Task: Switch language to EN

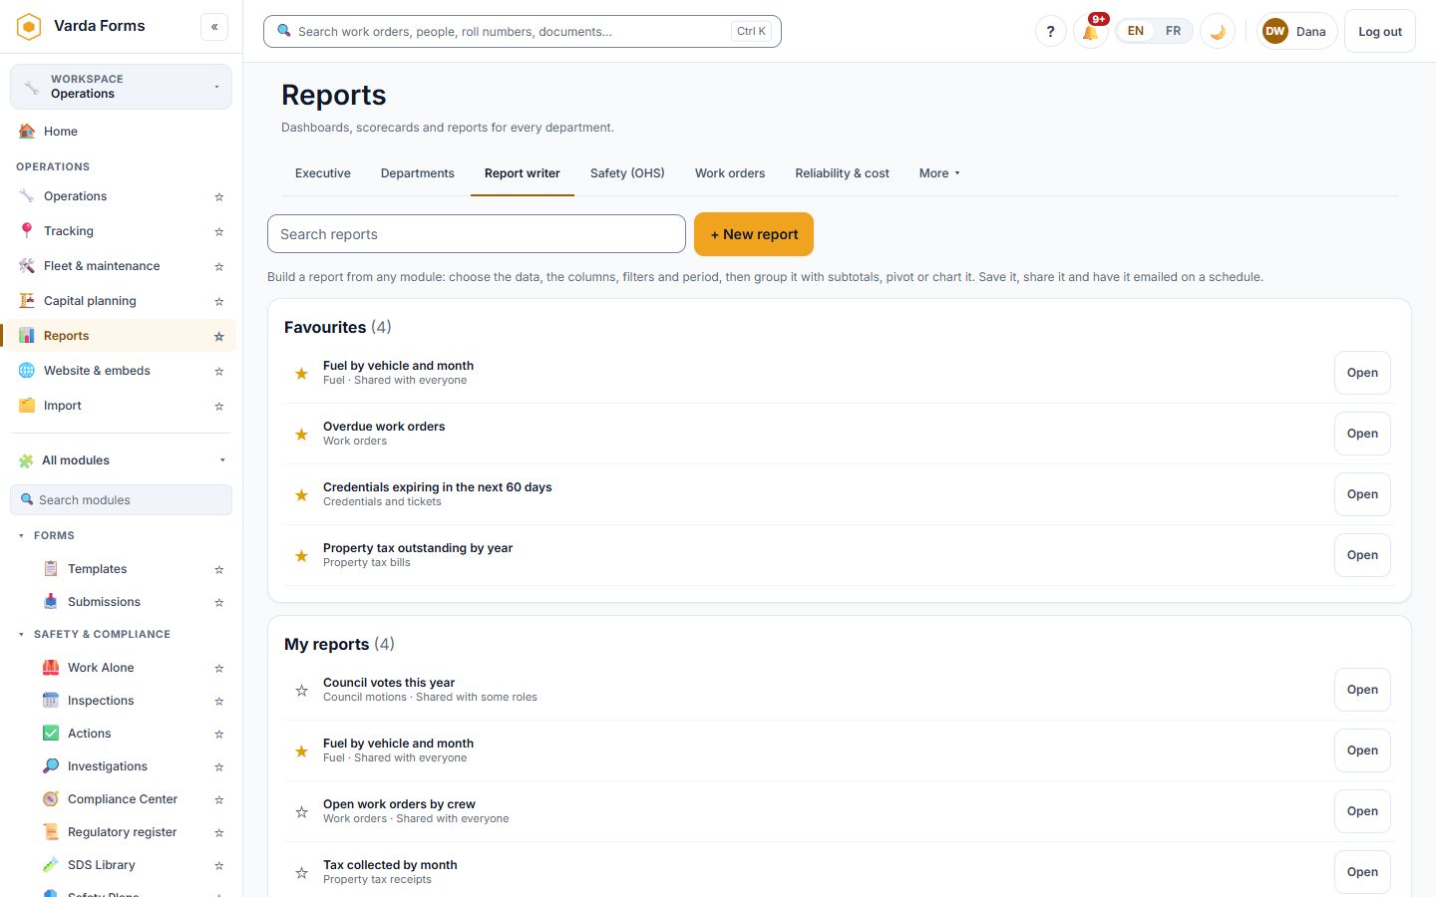Action: coord(1136,31)
